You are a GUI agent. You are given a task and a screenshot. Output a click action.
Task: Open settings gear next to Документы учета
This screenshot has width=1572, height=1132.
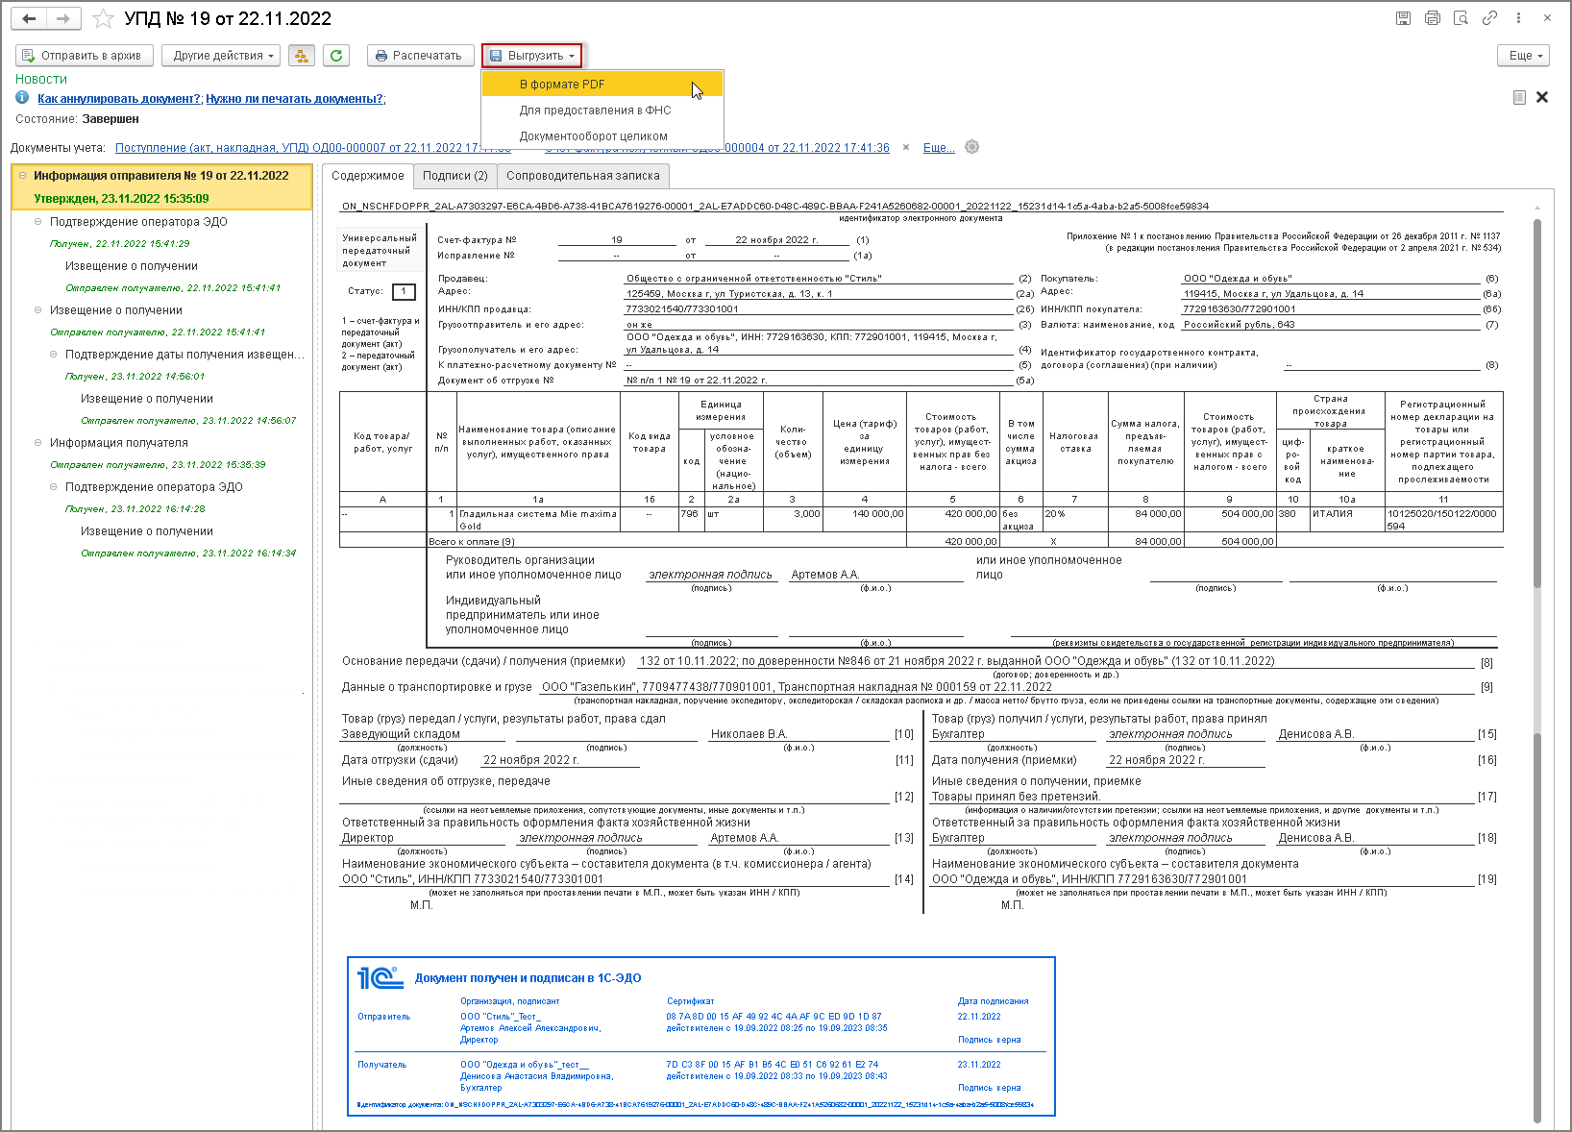coord(972,147)
